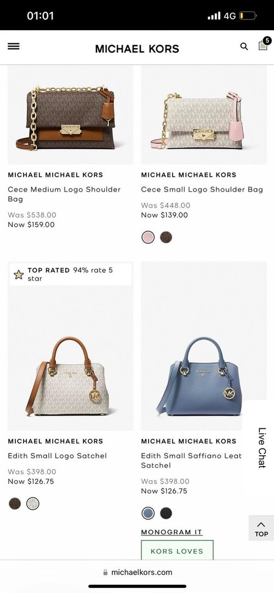274x593 pixels.
Task: Pick blue swatch for Edith Saffiano Satchel
Action: pyautogui.click(x=148, y=513)
